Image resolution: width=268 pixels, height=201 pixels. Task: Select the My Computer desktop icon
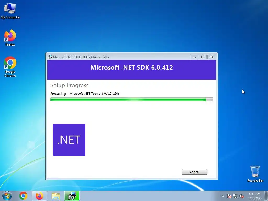(10, 11)
